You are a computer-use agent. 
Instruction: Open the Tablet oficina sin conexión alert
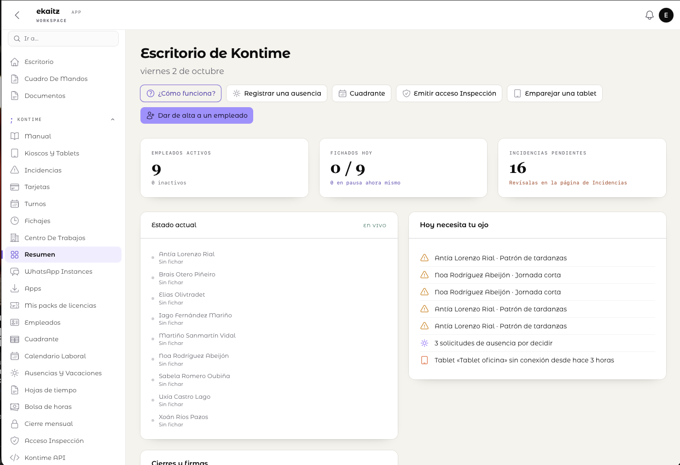(537, 360)
